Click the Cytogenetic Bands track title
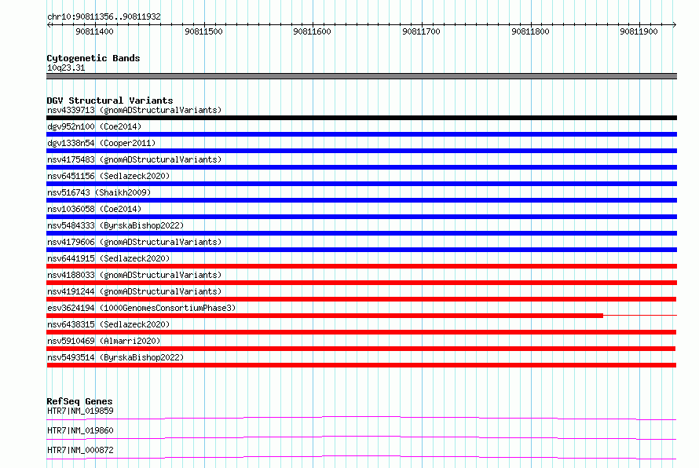Screen dimensions: 699x468 (x=93, y=58)
